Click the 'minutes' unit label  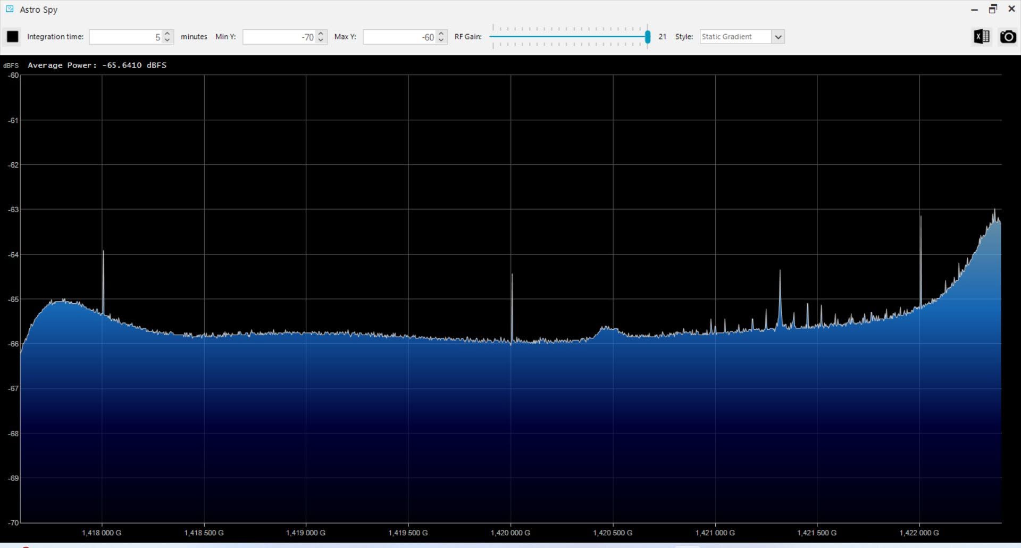coord(194,37)
